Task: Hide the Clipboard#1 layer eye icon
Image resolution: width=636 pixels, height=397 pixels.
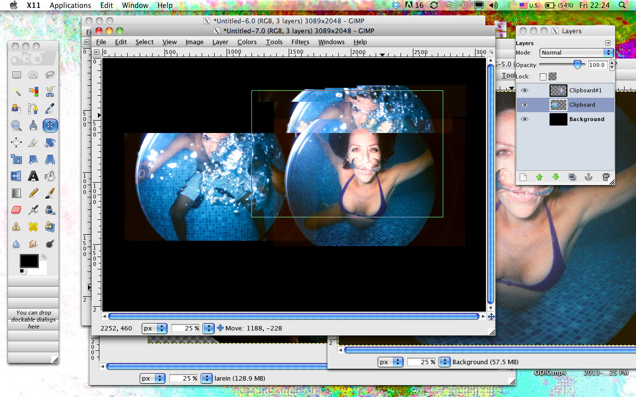Action: tap(524, 90)
